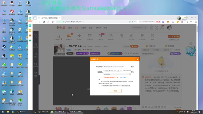
Task: Click the Douyu search magnifier icon
Action: [x=145, y=28]
